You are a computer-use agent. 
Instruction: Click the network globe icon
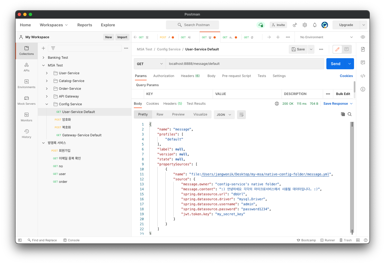[277, 104]
